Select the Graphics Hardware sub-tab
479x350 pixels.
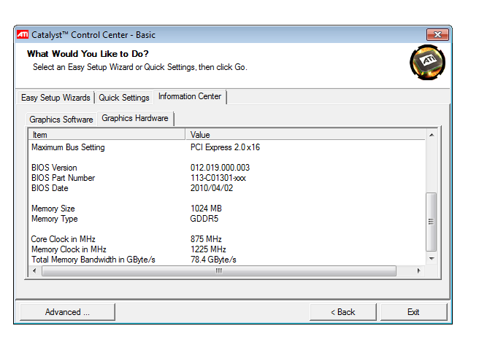pos(135,118)
